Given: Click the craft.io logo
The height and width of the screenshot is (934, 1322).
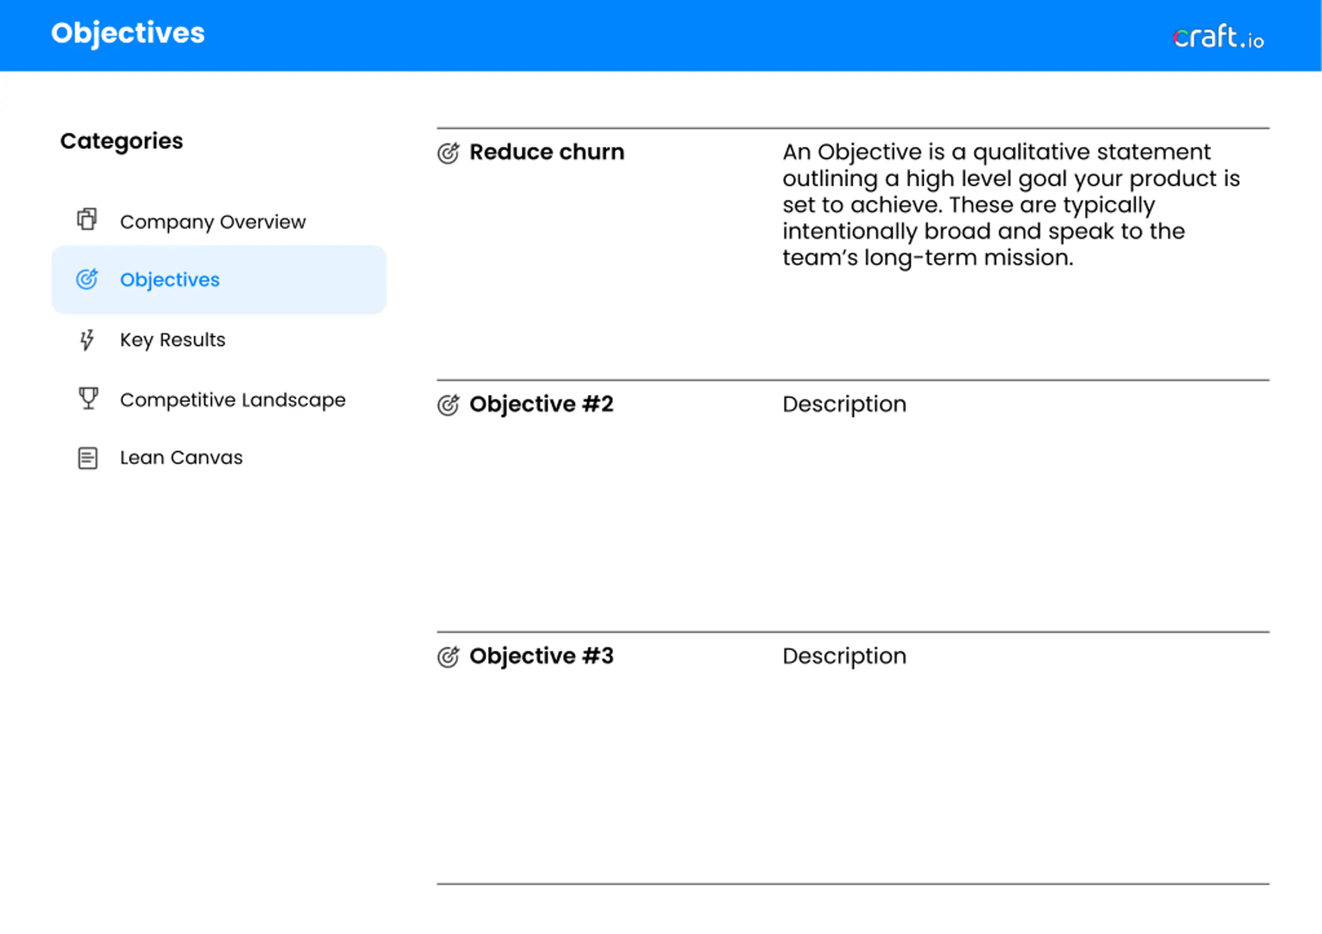Looking at the screenshot, I should pyautogui.click(x=1218, y=37).
